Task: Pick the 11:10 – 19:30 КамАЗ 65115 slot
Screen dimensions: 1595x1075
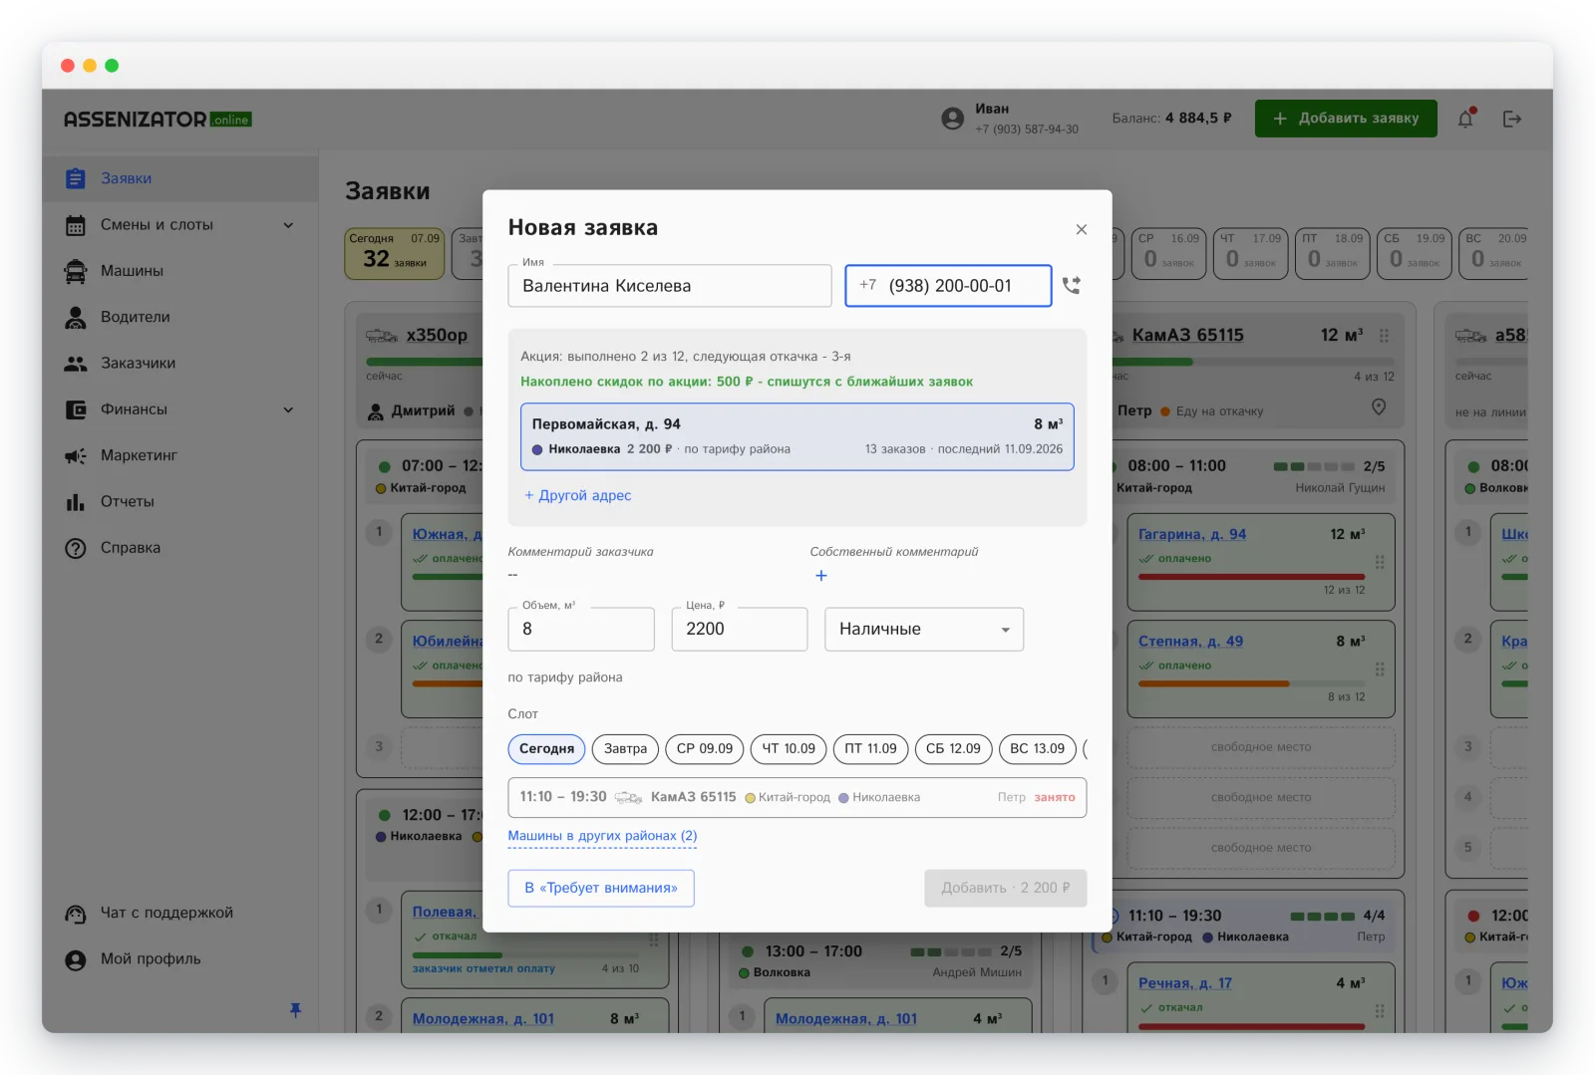Action: tap(797, 798)
